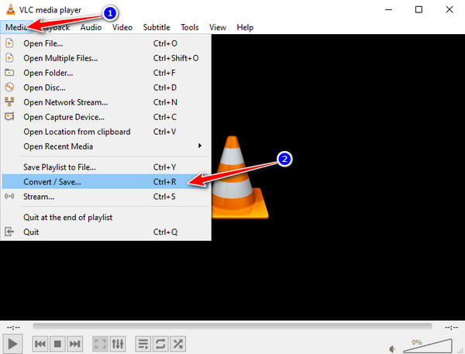
Task: Open the View menu
Action: click(218, 27)
